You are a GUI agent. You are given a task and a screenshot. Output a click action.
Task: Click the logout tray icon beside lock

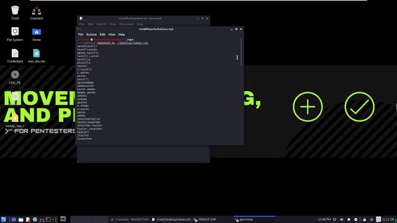pyautogui.click(x=372, y=219)
